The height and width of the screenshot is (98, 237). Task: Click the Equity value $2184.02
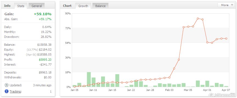pos(45,50)
